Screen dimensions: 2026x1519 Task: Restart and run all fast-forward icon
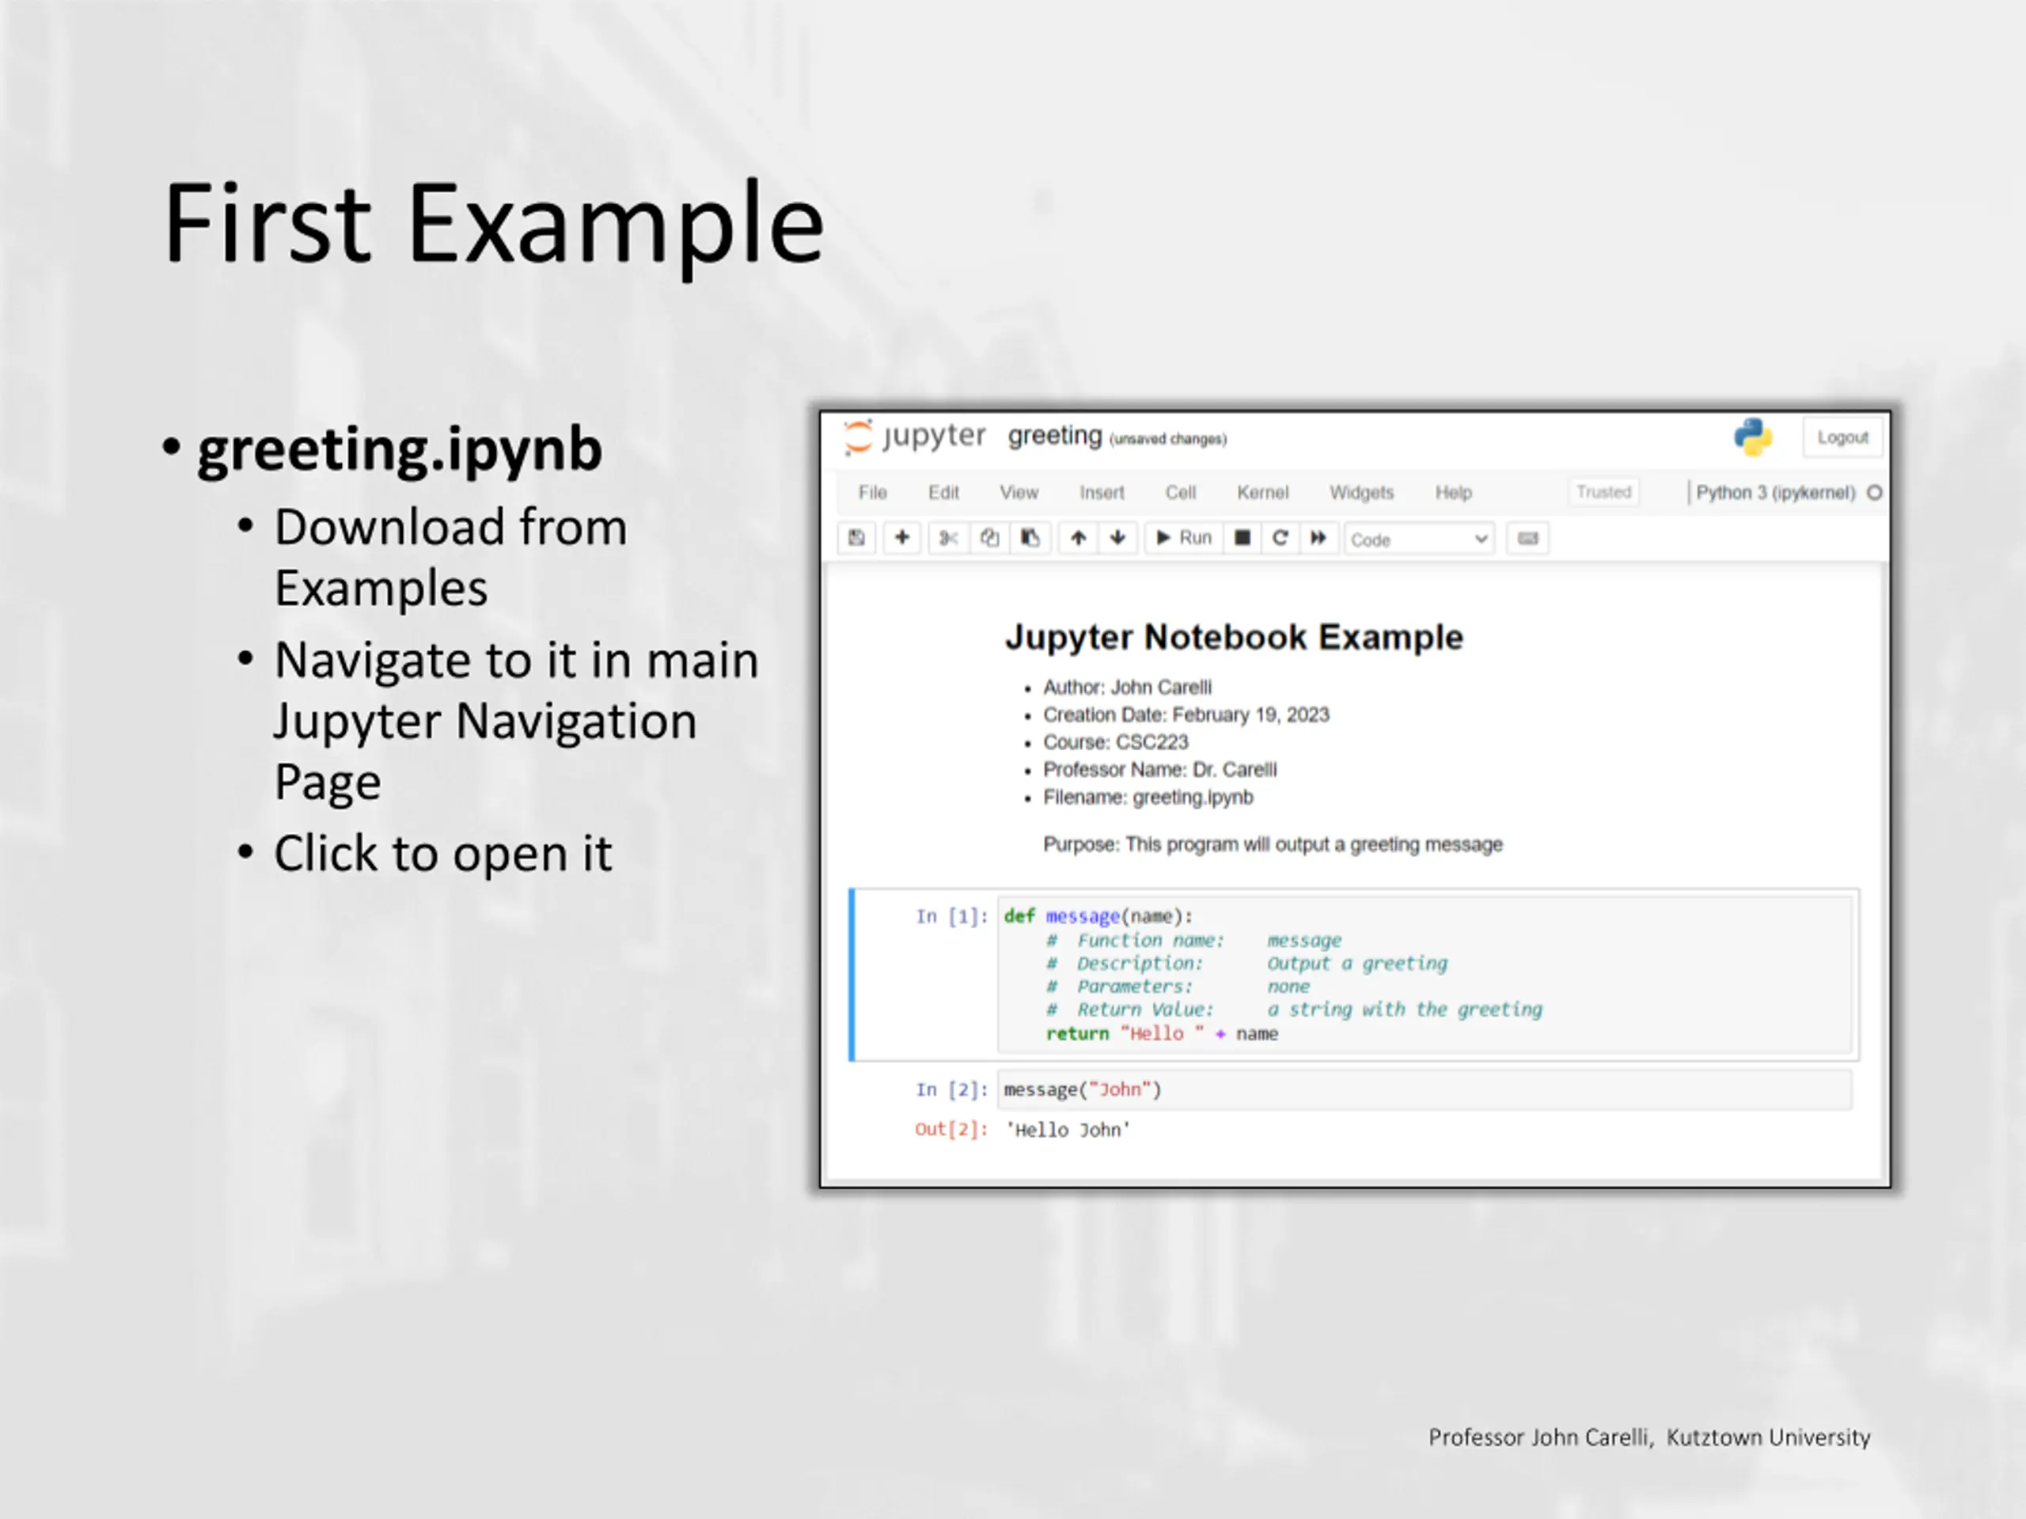tap(1318, 537)
